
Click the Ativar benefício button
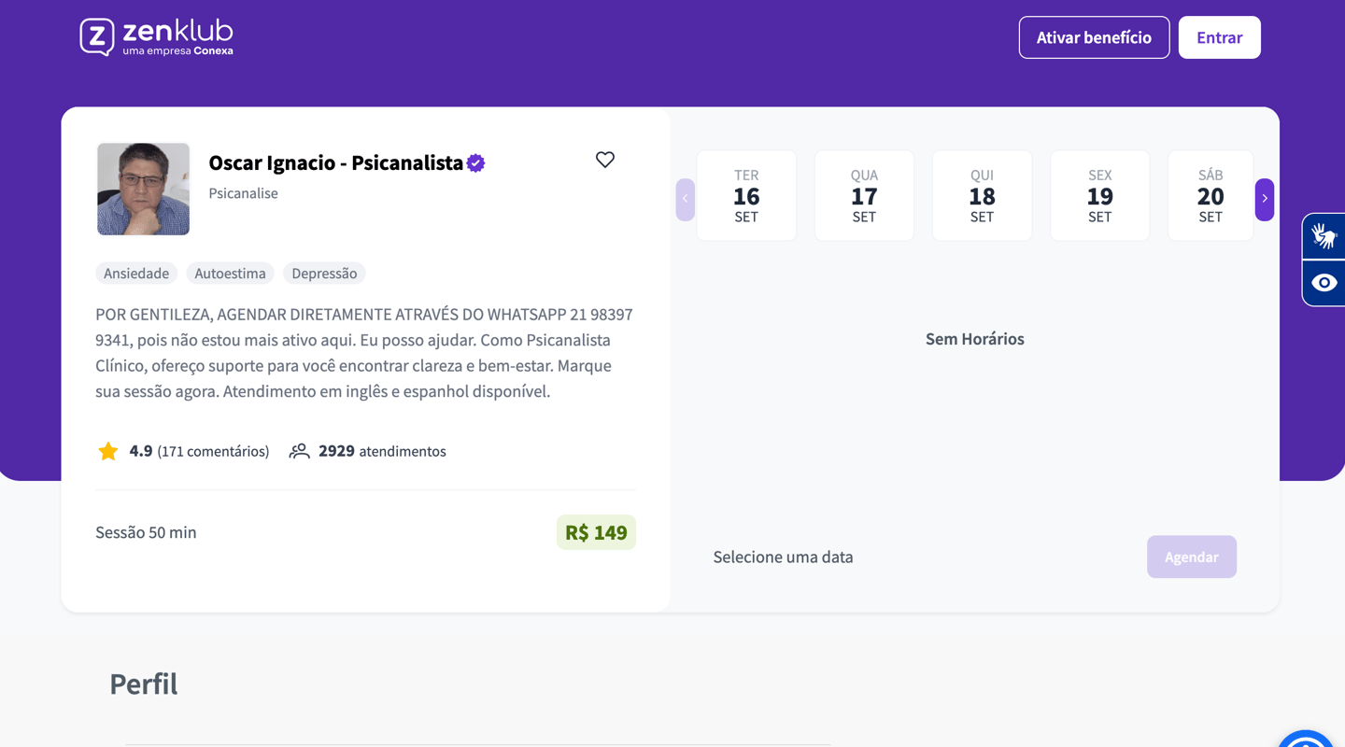pos(1094,37)
